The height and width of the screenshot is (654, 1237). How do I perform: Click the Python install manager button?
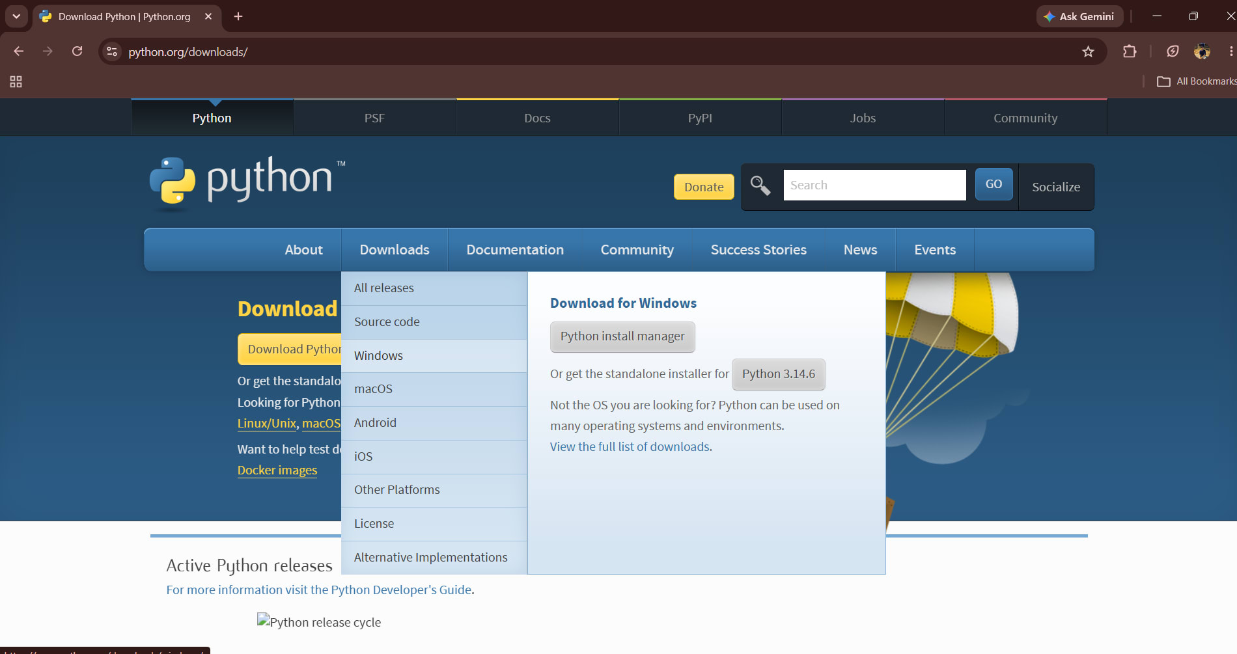pyautogui.click(x=622, y=336)
